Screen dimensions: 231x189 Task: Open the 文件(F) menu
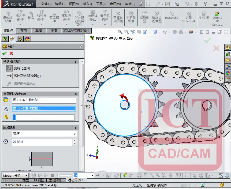click(46, 4)
